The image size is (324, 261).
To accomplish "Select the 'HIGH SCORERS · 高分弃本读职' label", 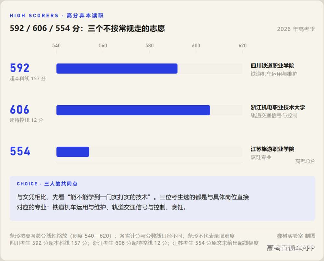I will (57, 16).
